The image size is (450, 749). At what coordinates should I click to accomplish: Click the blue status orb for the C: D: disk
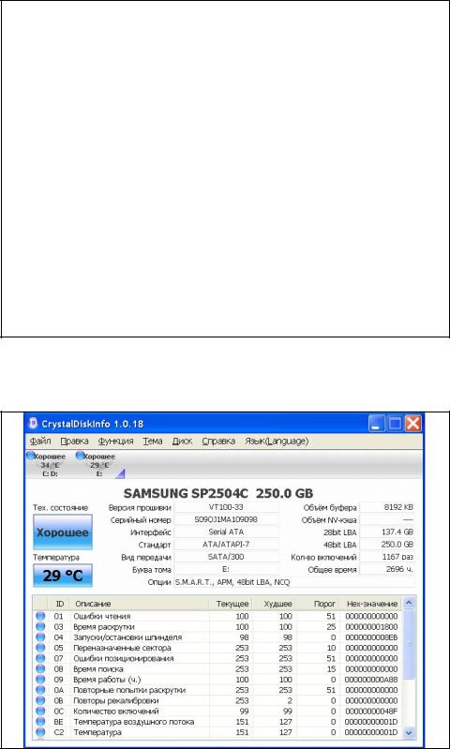(31, 456)
